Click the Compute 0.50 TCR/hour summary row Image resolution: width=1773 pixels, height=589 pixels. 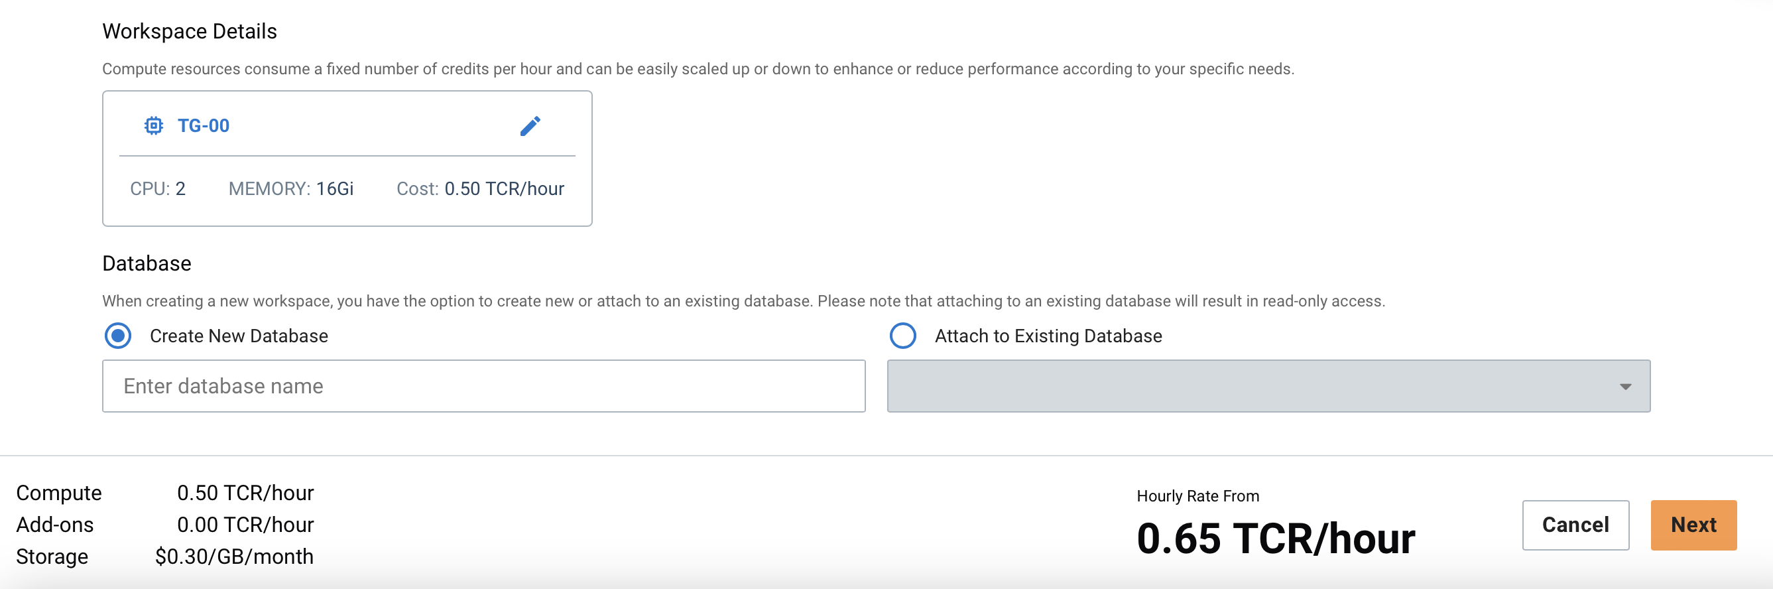pyautogui.click(x=165, y=493)
